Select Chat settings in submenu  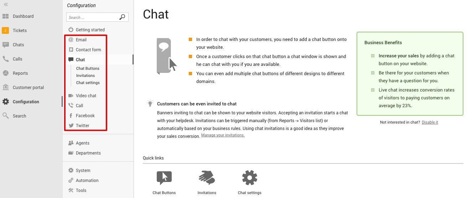[88, 83]
